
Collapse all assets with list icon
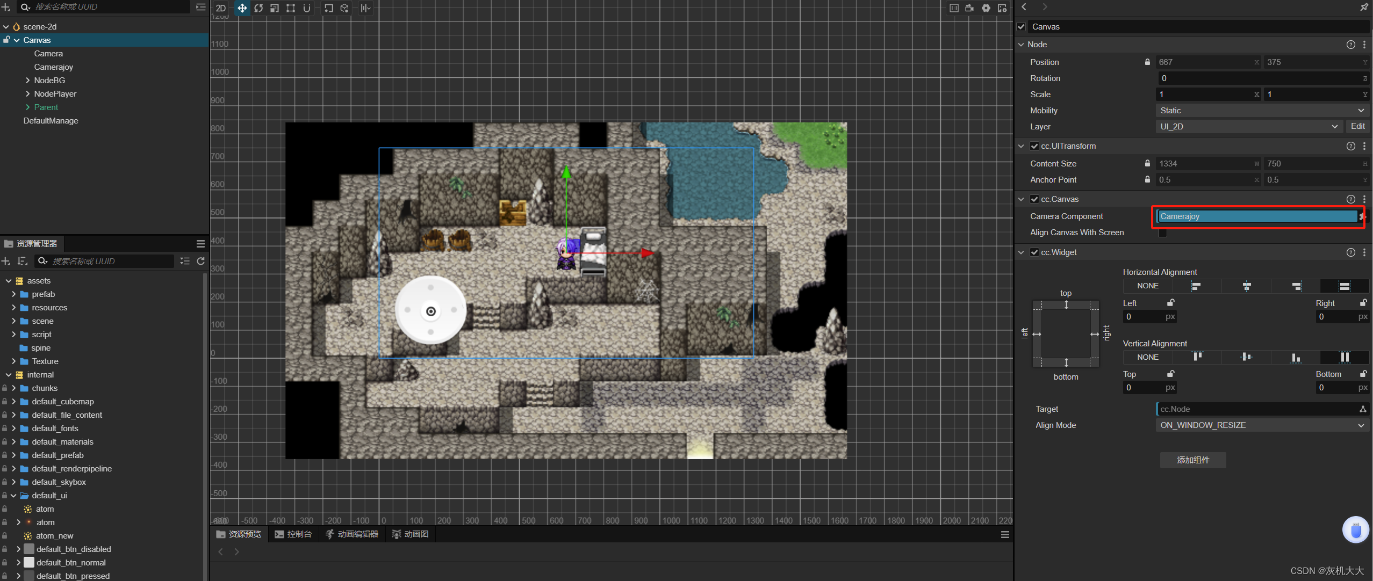pos(185,261)
